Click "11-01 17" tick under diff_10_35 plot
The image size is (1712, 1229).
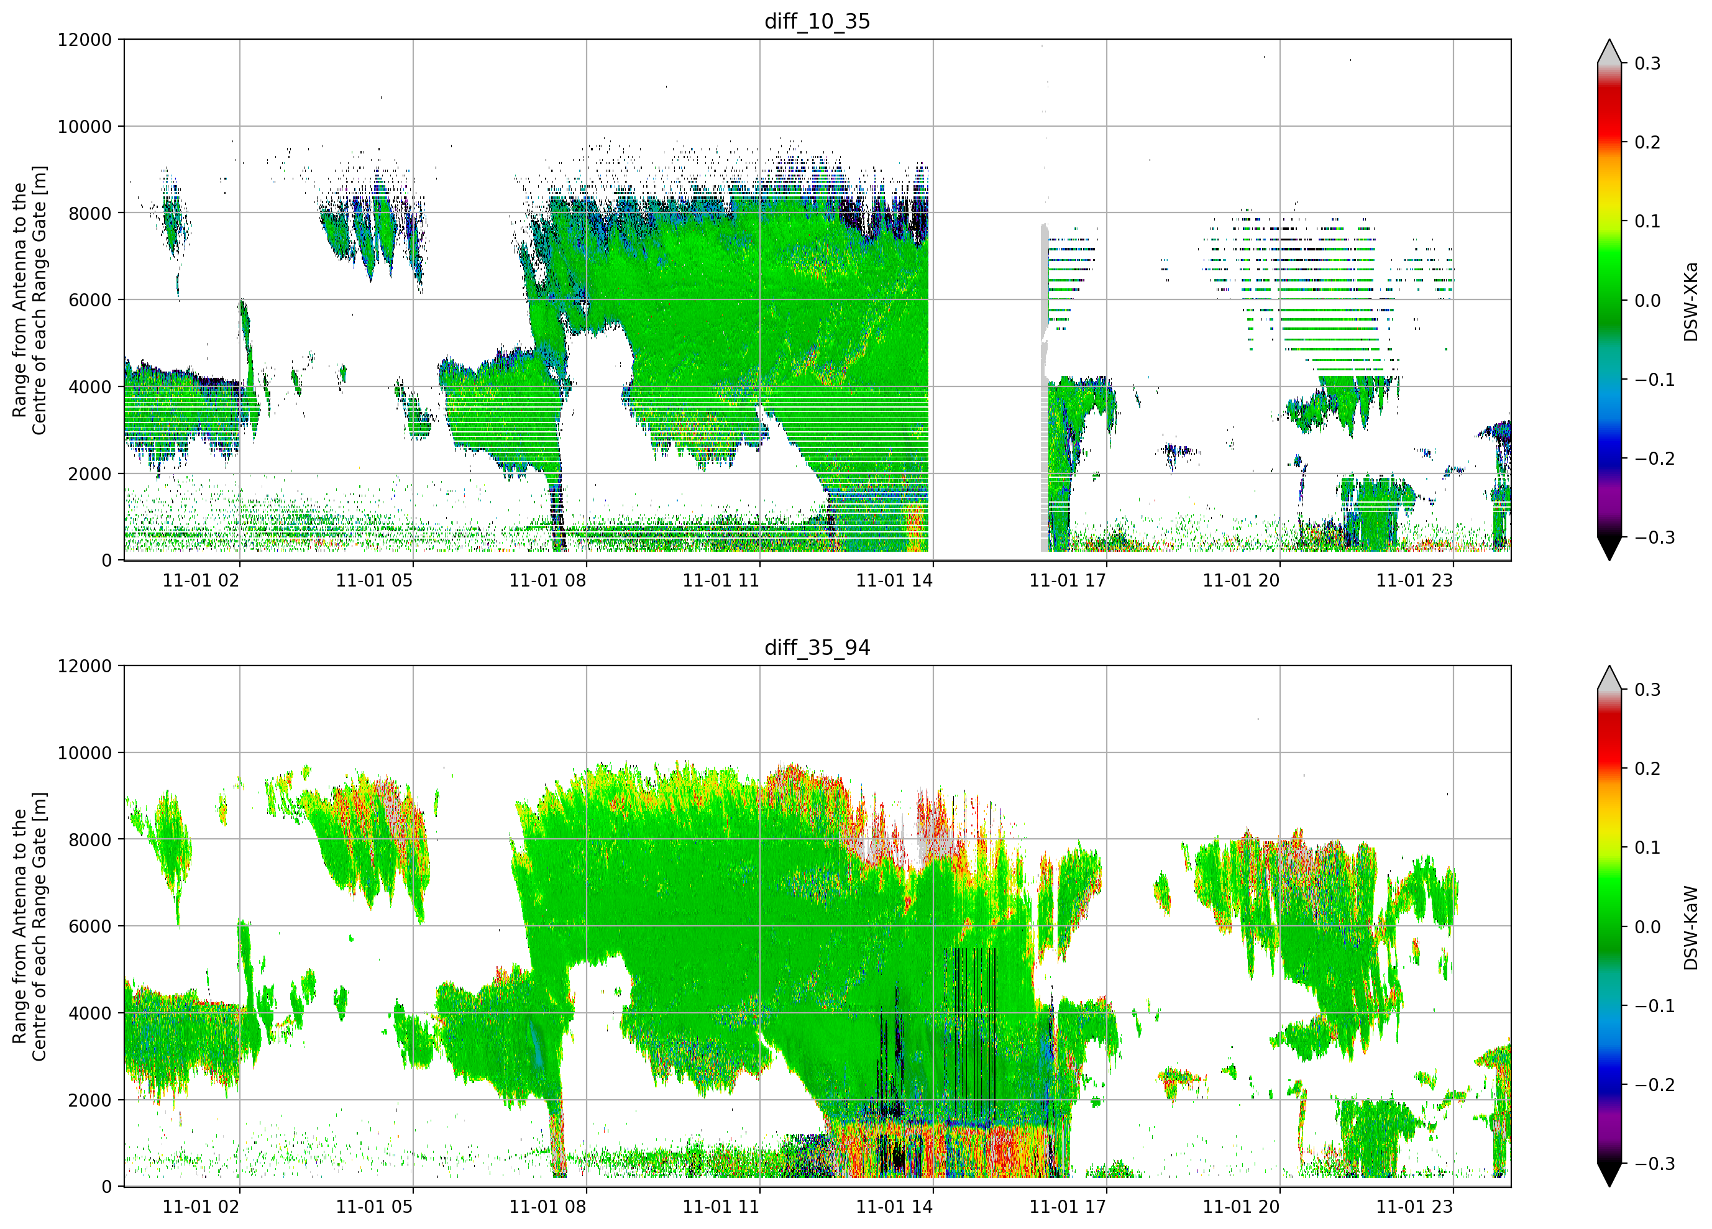coord(1068,580)
